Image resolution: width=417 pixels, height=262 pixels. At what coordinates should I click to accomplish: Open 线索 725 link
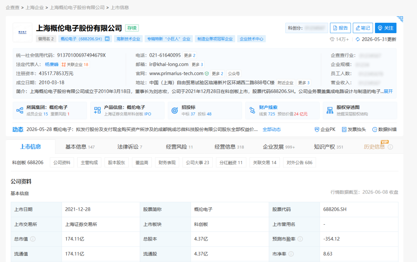[267, 114]
